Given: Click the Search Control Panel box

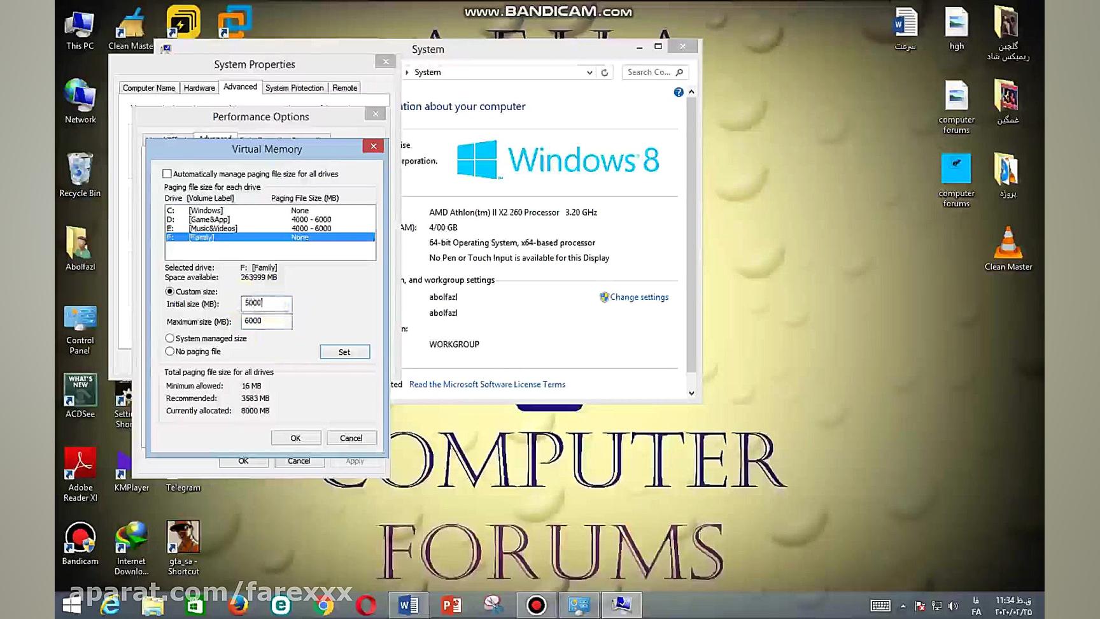Looking at the screenshot, I should [654, 73].
